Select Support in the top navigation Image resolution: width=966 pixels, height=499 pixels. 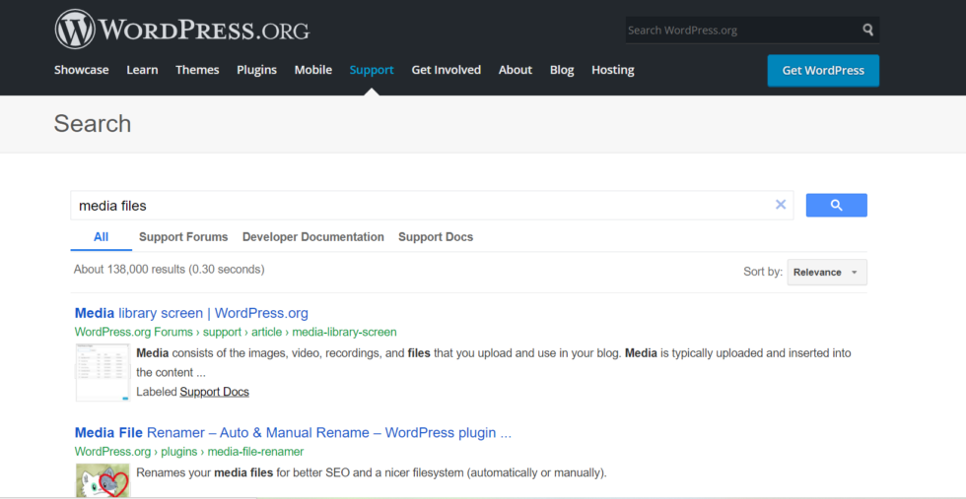[x=372, y=70]
